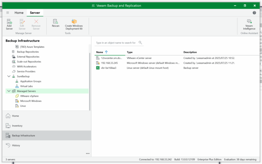Viewport: 262px width, 164px height.
Task: Switch to the Server ribbon tab
Action: [x=35, y=13]
